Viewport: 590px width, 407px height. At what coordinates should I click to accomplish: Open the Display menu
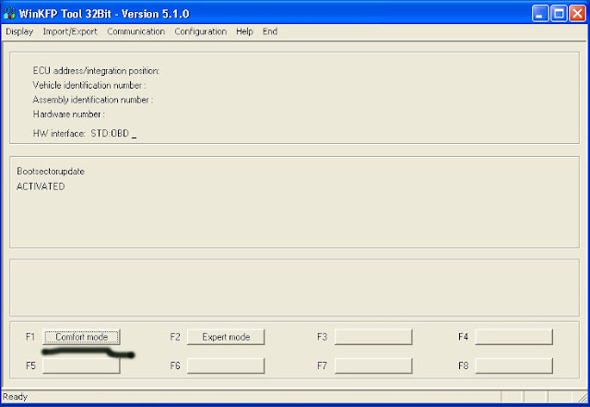coord(19,31)
